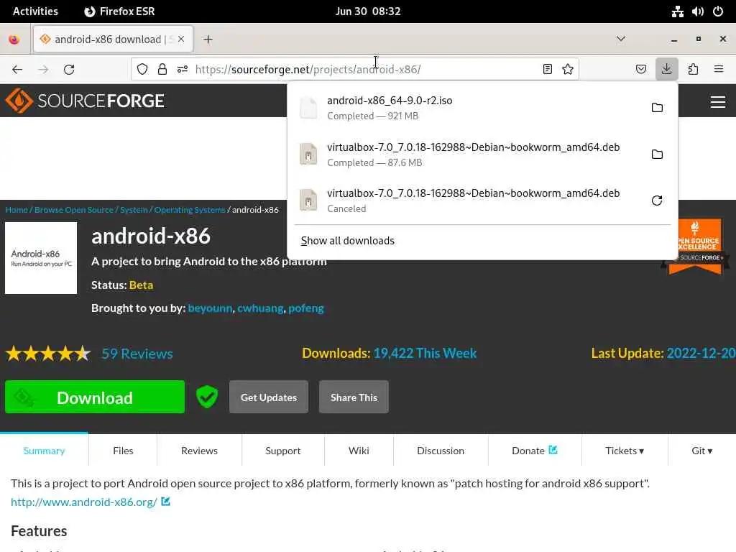This screenshot has width=736, height=552.
Task: Show completed virtualbox deb in folder
Action: pyautogui.click(x=657, y=155)
